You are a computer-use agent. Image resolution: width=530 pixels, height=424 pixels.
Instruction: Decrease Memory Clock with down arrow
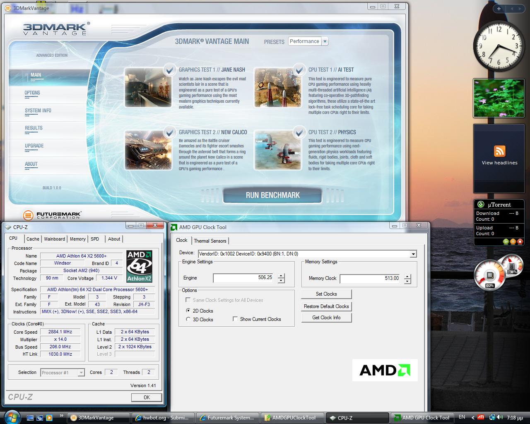(x=407, y=281)
